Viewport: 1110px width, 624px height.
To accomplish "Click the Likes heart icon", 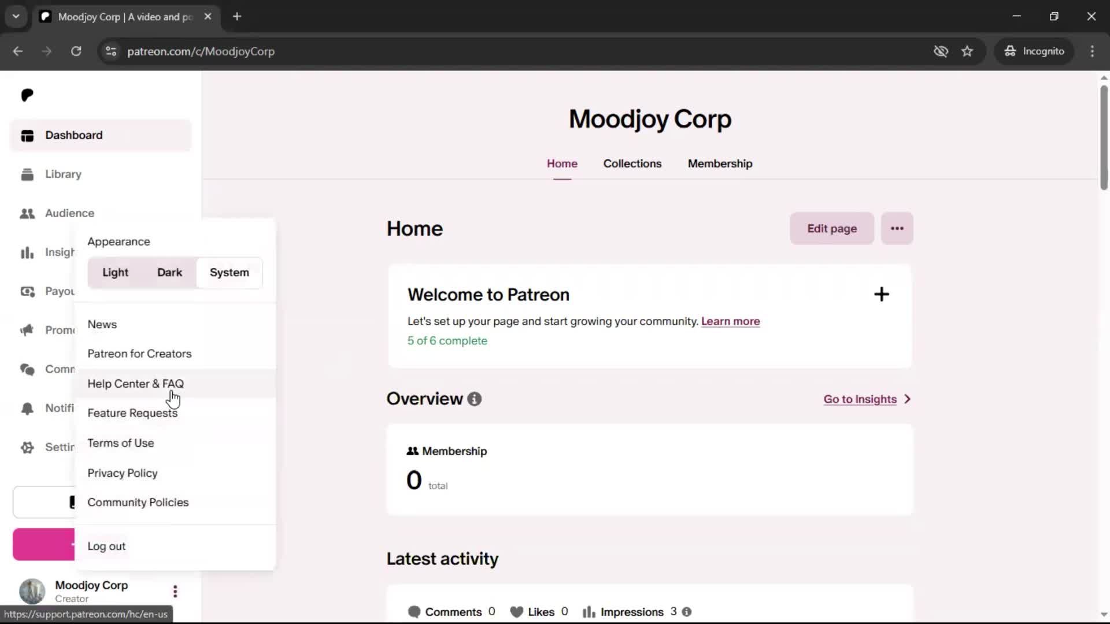I will pos(517,612).
